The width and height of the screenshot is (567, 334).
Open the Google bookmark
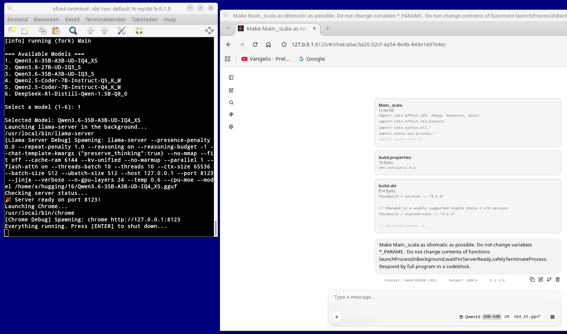click(x=312, y=59)
